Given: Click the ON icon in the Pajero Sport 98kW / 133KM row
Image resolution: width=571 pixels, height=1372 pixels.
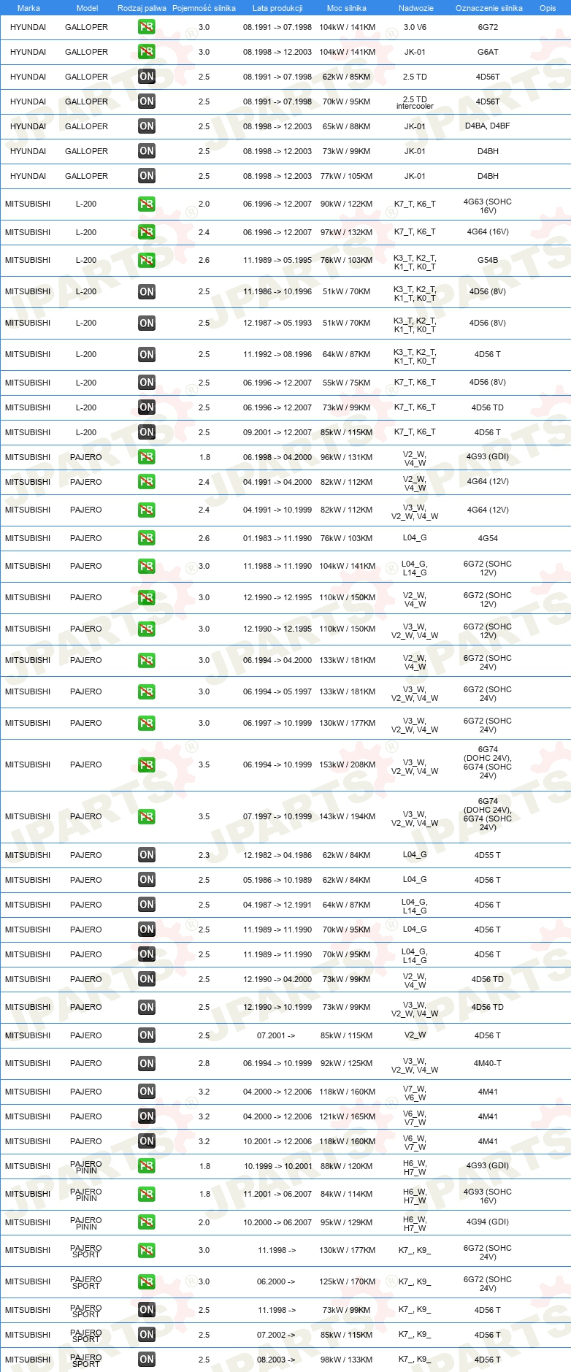Looking at the screenshot, I should [147, 1360].
